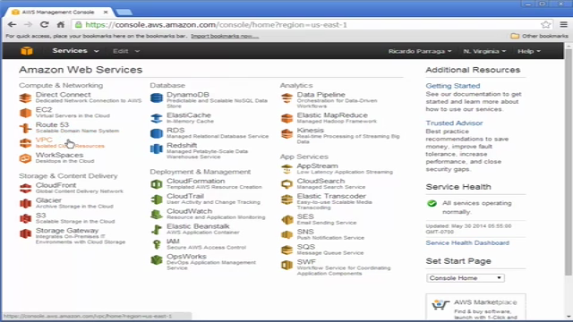Open the RDS service icon

[157, 133]
